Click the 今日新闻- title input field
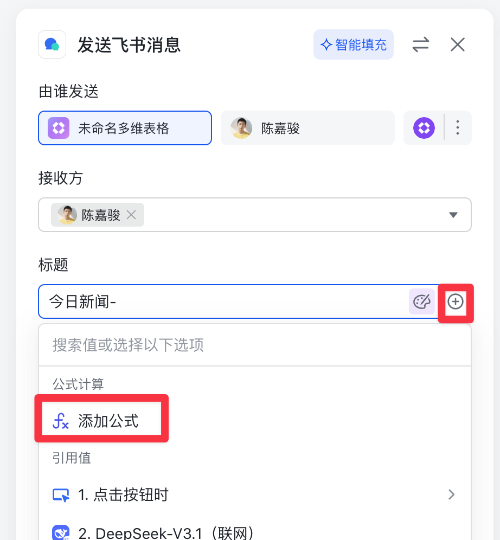Image resolution: width=500 pixels, height=540 pixels. tap(222, 301)
